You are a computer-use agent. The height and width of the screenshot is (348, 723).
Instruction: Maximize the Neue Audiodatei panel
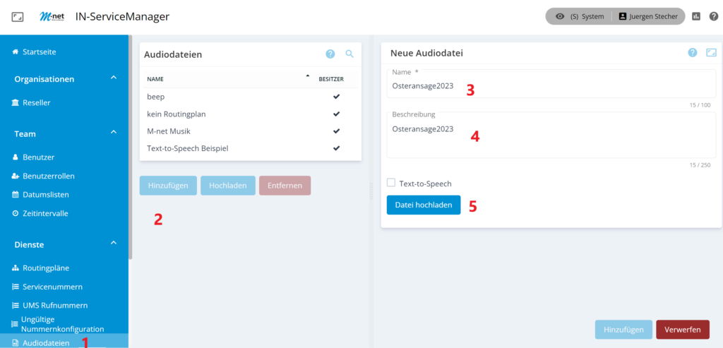coord(711,53)
